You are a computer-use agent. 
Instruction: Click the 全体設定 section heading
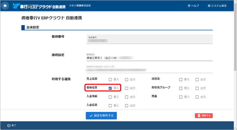pos(33,27)
